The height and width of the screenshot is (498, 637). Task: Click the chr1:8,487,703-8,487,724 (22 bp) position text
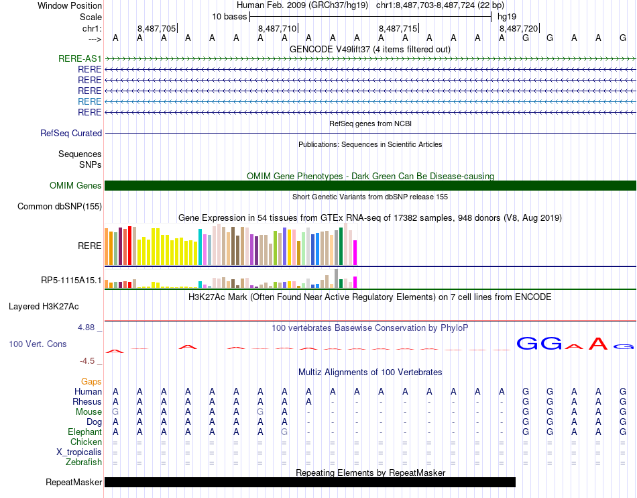(440, 5)
